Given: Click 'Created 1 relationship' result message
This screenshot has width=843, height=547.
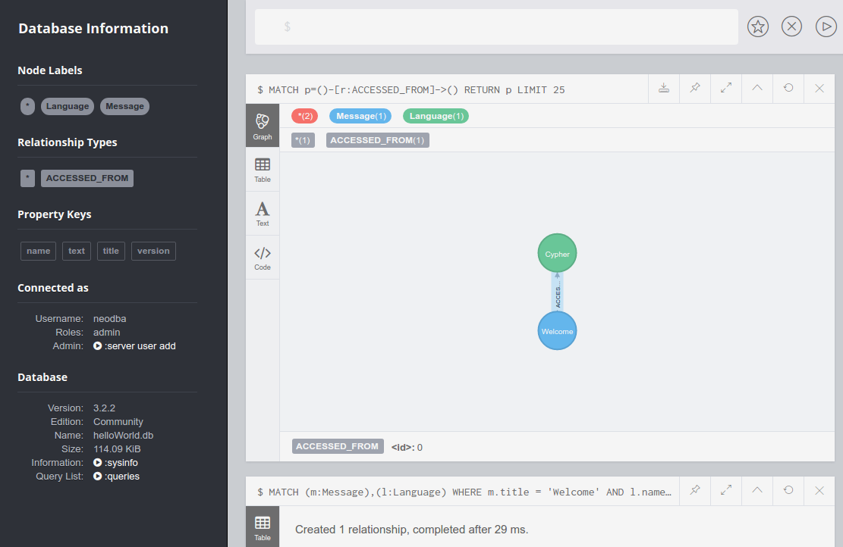Looking at the screenshot, I should pyautogui.click(x=412, y=530).
